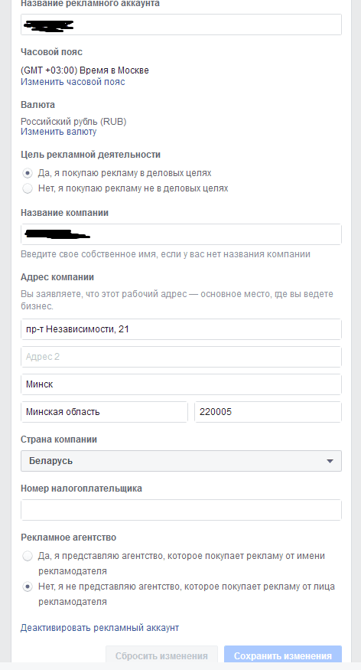Click the empty taxpayer number field
This screenshot has height=670, width=361.
[x=181, y=510]
